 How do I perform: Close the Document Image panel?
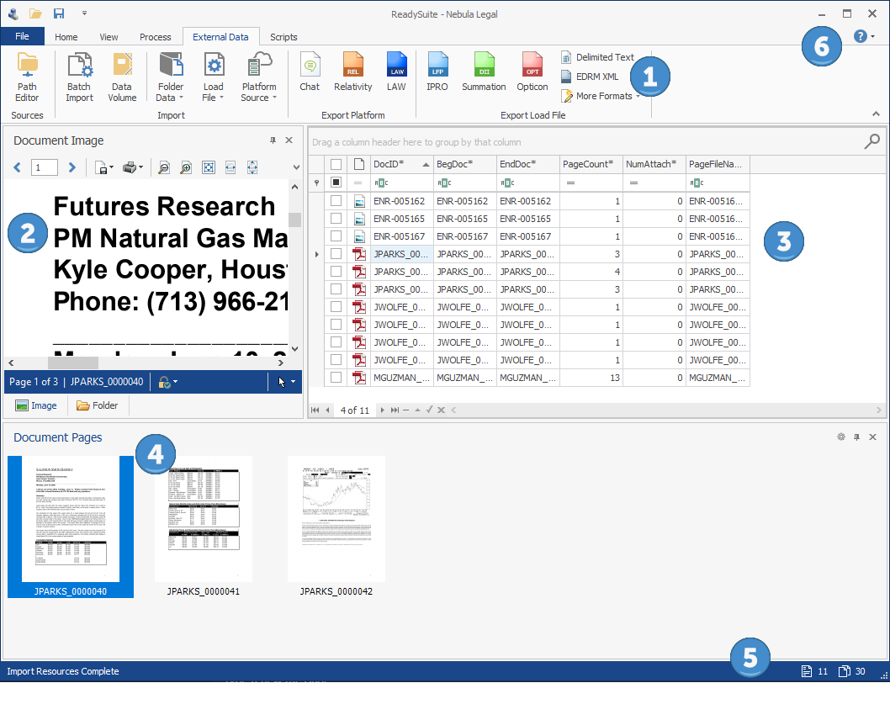click(289, 140)
